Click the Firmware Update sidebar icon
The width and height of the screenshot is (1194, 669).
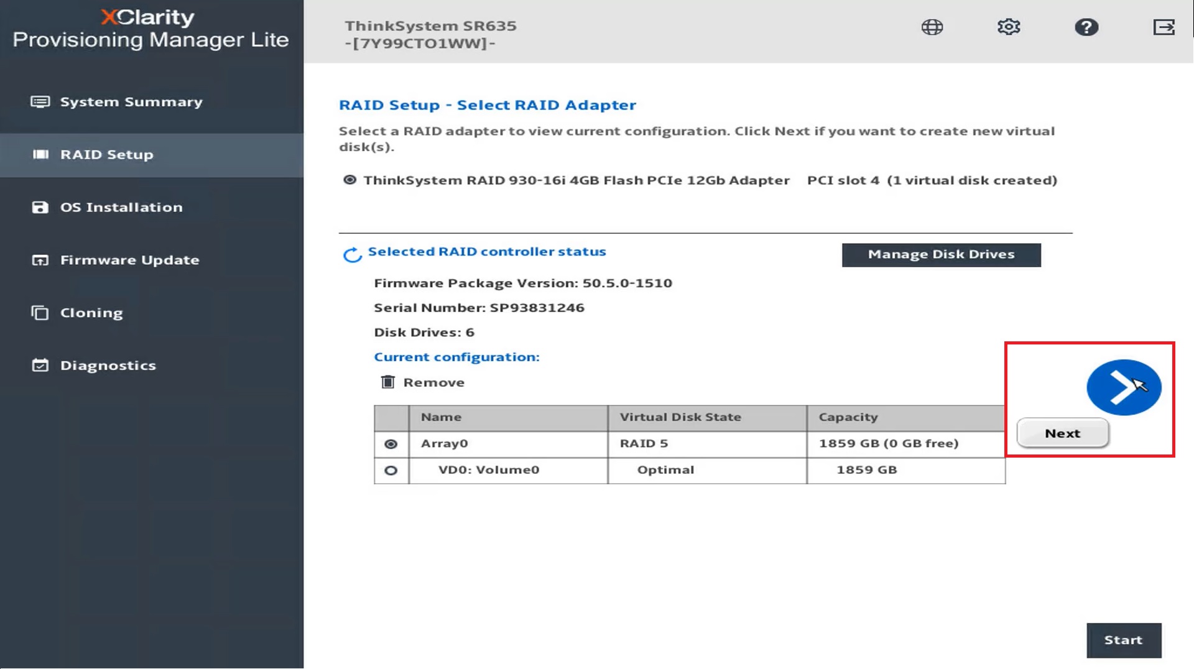[40, 260]
